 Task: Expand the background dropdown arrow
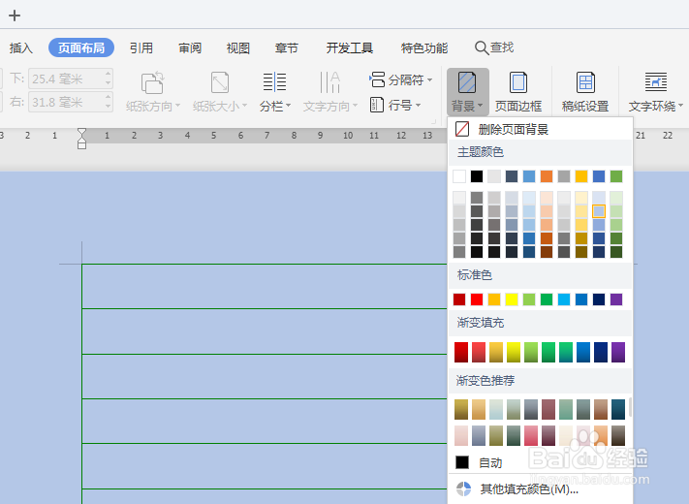pos(481,106)
